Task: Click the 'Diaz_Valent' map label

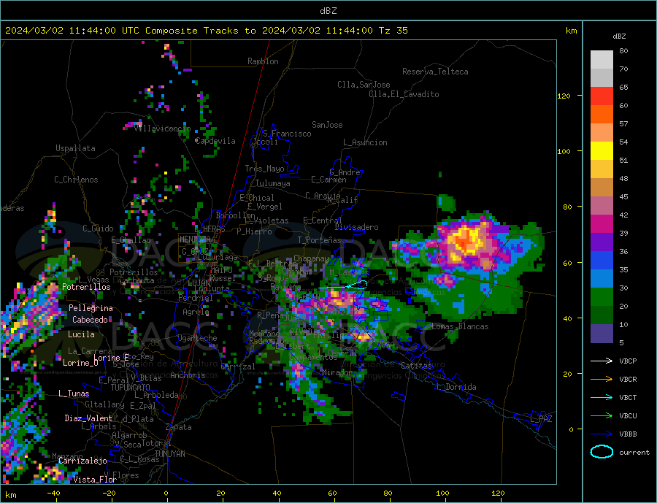Action: 88,418
